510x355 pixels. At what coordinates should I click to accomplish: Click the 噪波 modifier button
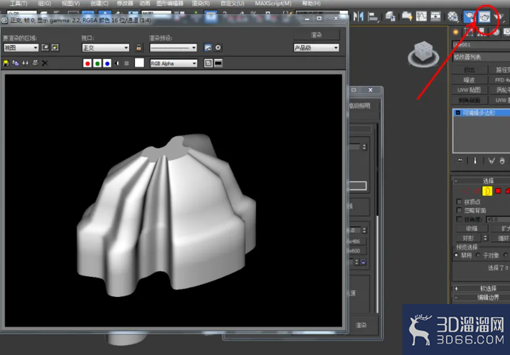coord(469,80)
